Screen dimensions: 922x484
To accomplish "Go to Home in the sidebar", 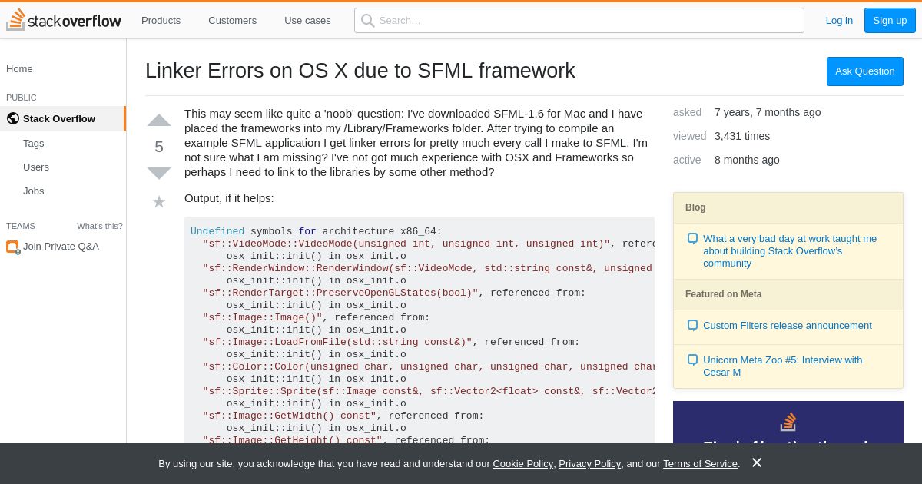I will coord(19,69).
